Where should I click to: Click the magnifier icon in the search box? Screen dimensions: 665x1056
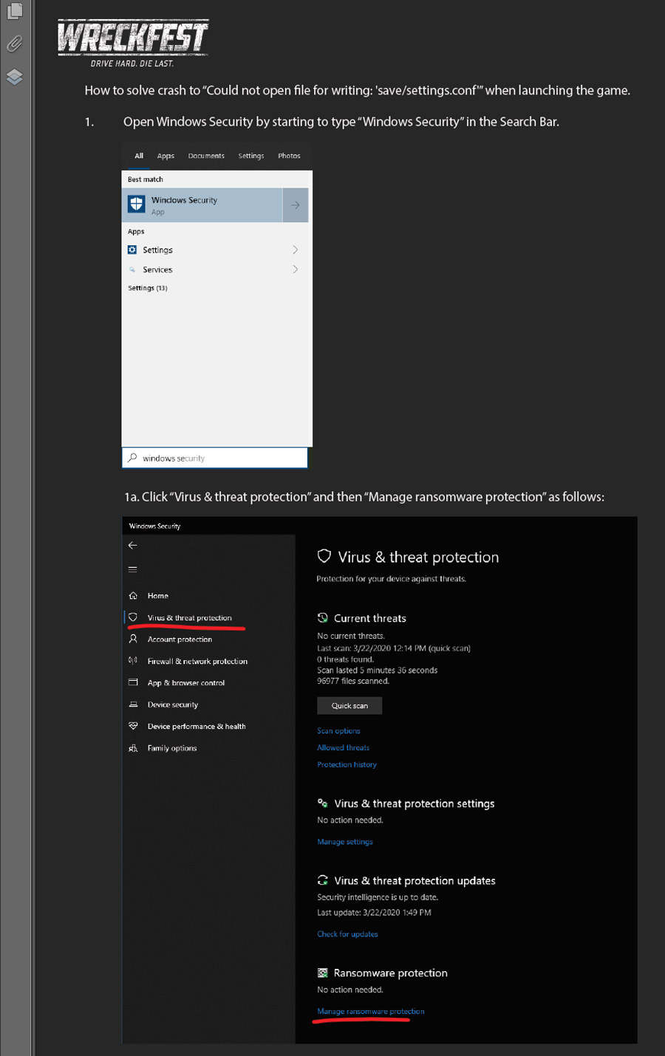click(132, 458)
